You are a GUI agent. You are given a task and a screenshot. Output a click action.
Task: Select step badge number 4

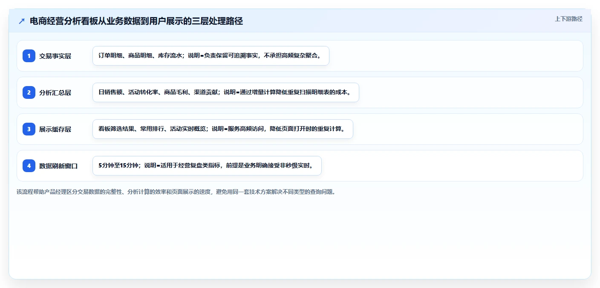(x=29, y=166)
